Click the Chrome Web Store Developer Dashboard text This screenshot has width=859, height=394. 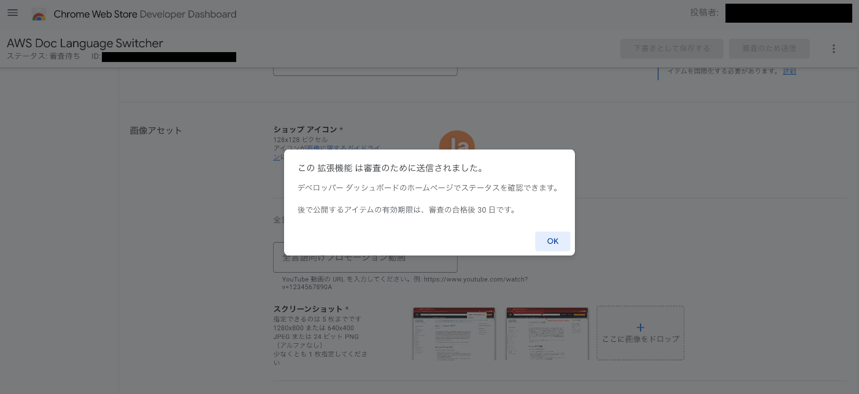click(x=145, y=14)
